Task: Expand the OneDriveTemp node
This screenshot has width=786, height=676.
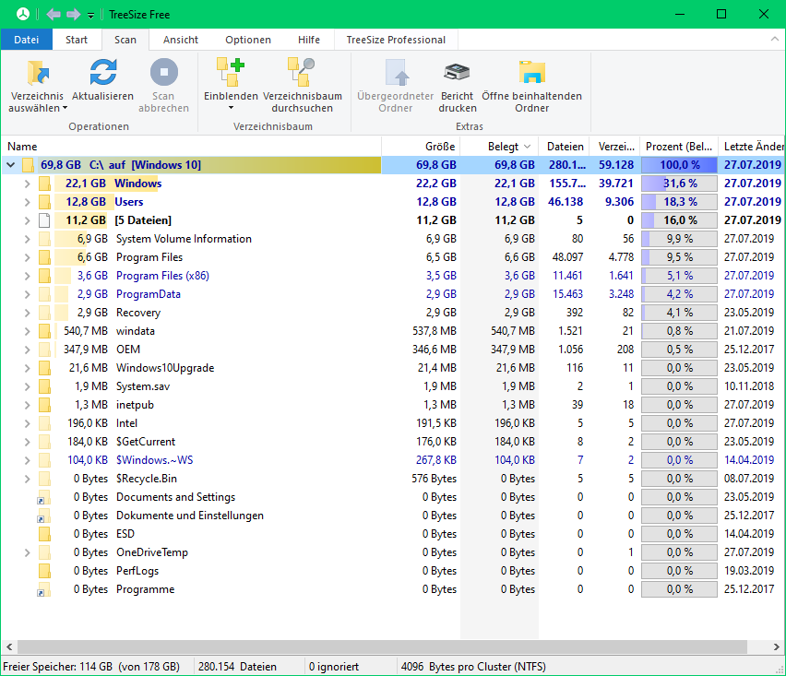Action: (27, 552)
